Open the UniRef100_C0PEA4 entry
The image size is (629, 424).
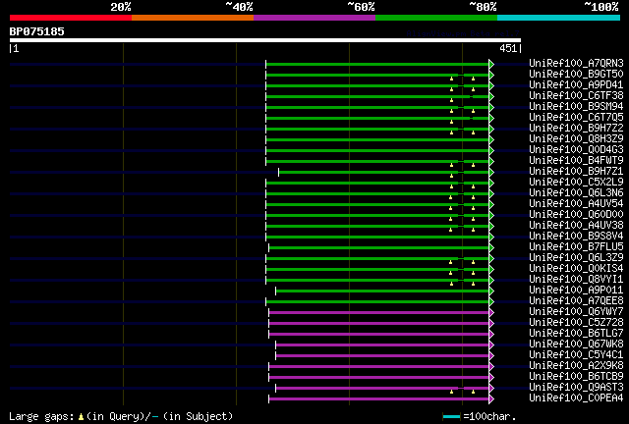tap(576, 398)
